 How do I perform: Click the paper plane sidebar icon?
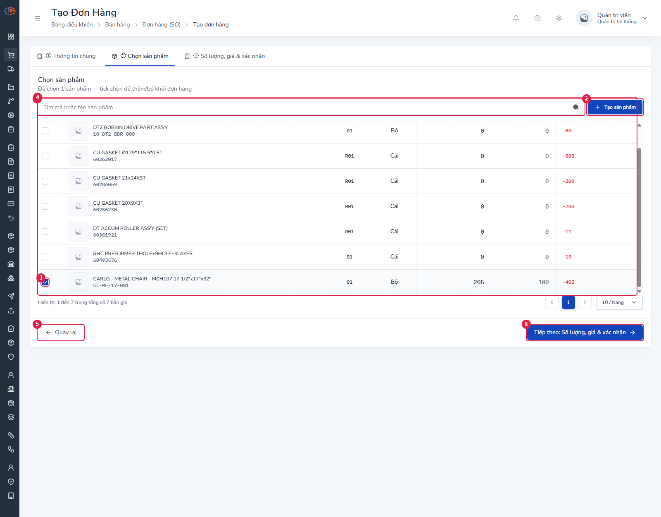pyautogui.click(x=11, y=296)
